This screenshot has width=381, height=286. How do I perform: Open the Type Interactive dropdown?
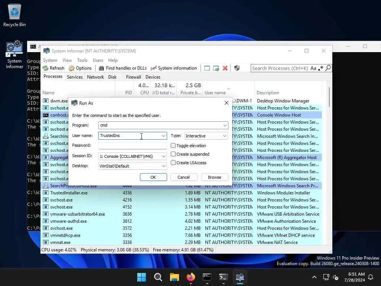[206, 136]
